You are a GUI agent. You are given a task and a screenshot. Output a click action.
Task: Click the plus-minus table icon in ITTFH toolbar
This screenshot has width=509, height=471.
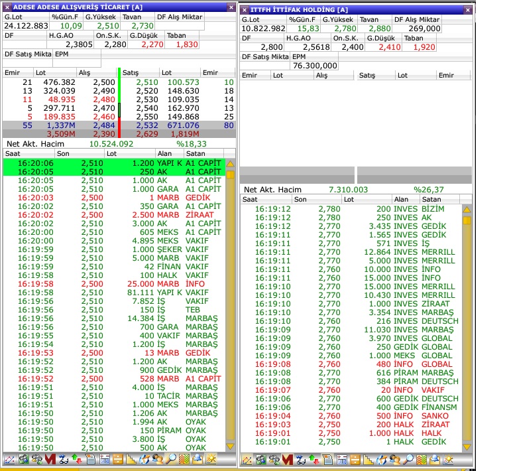pyautogui.click(x=341, y=460)
